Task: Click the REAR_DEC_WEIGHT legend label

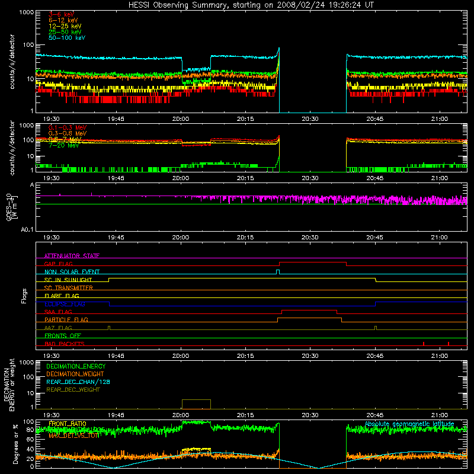Action: click(x=73, y=390)
